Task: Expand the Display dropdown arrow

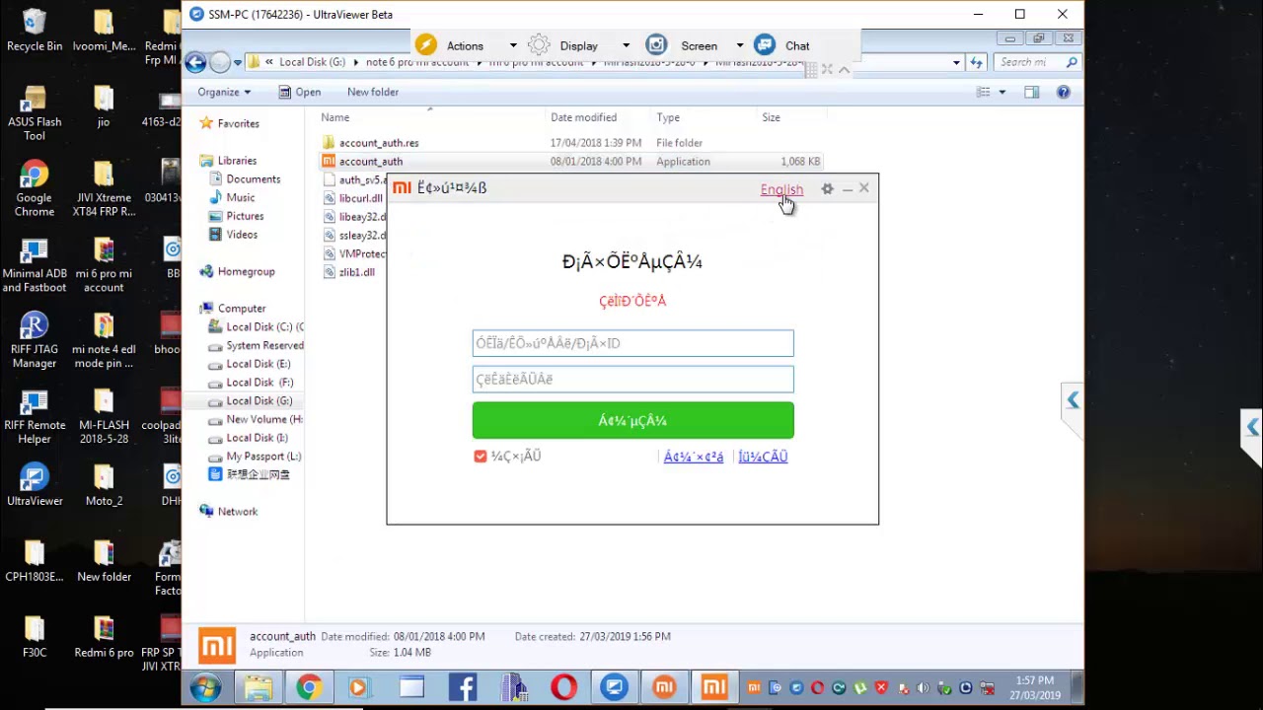Action: point(626,45)
